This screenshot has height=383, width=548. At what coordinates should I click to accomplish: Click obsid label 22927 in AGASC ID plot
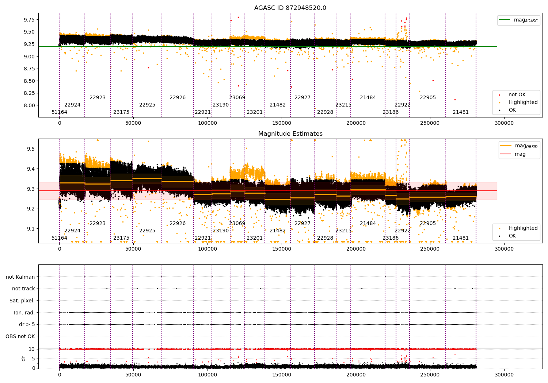tap(302, 97)
